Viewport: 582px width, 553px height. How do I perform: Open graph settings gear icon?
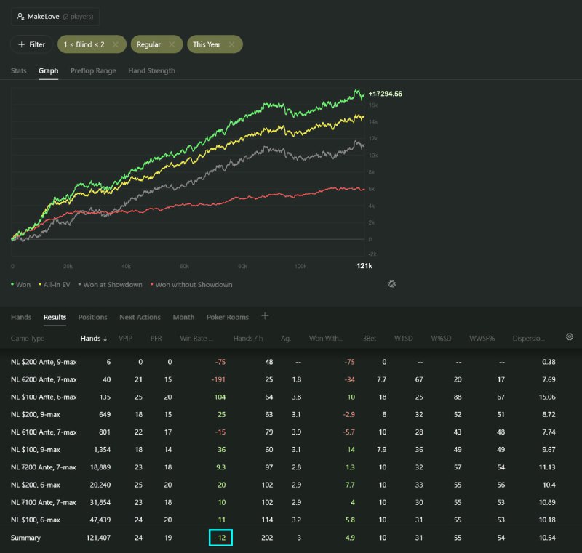tap(392, 284)
